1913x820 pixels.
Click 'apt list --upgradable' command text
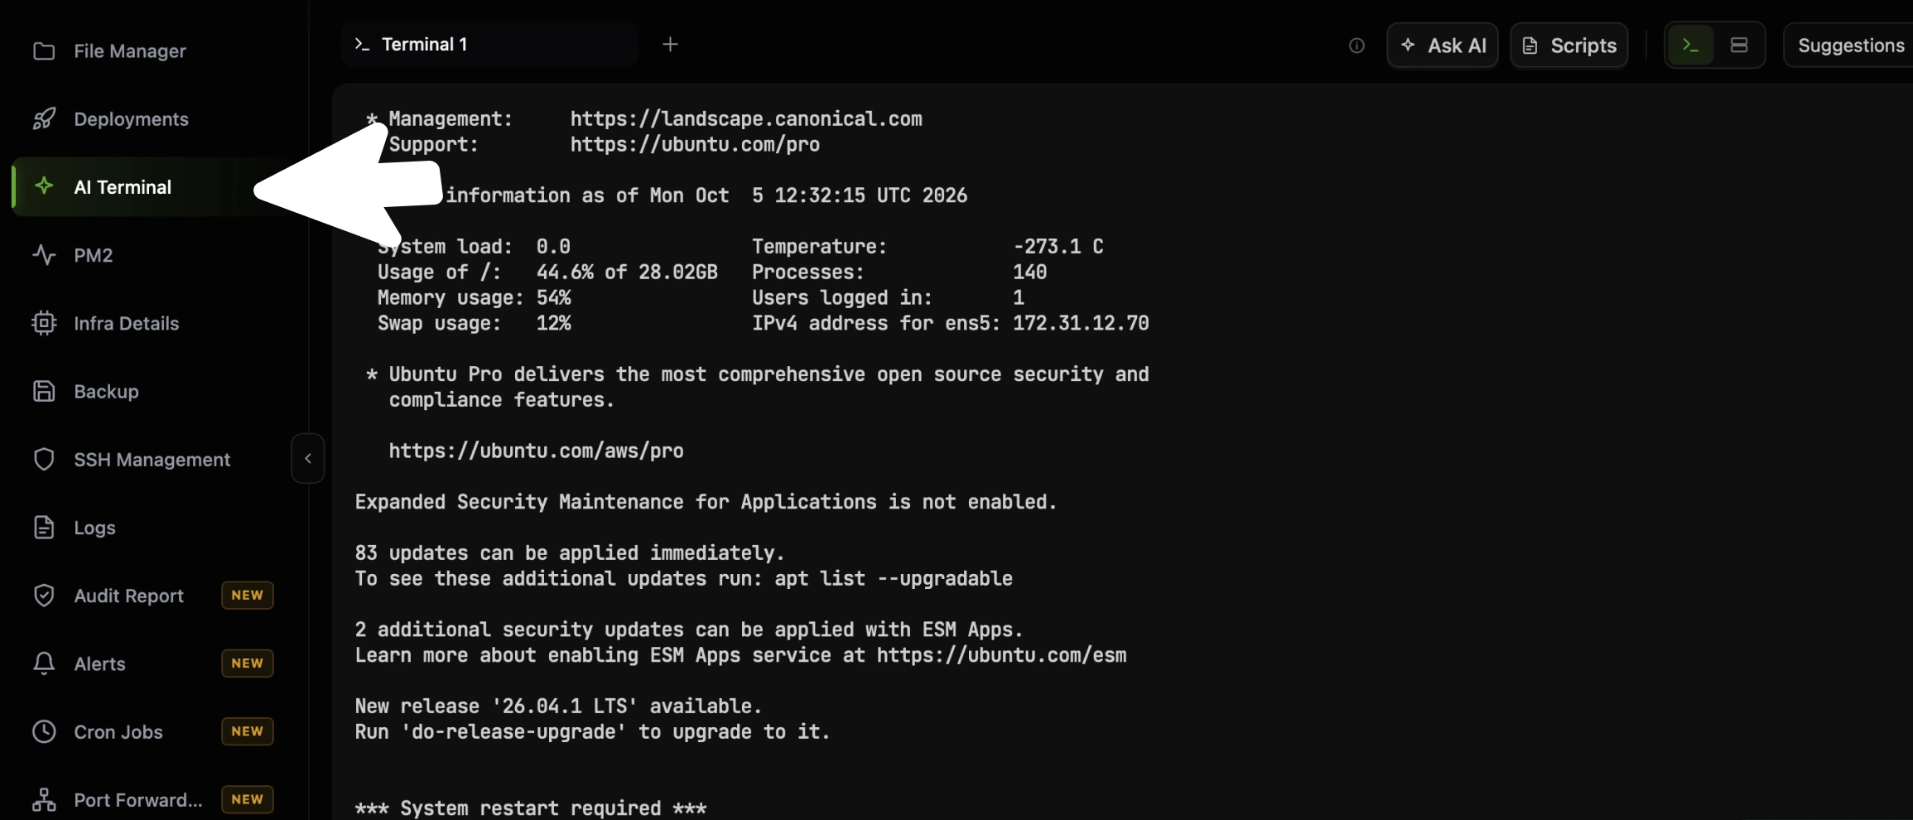[x=894, y=578]
